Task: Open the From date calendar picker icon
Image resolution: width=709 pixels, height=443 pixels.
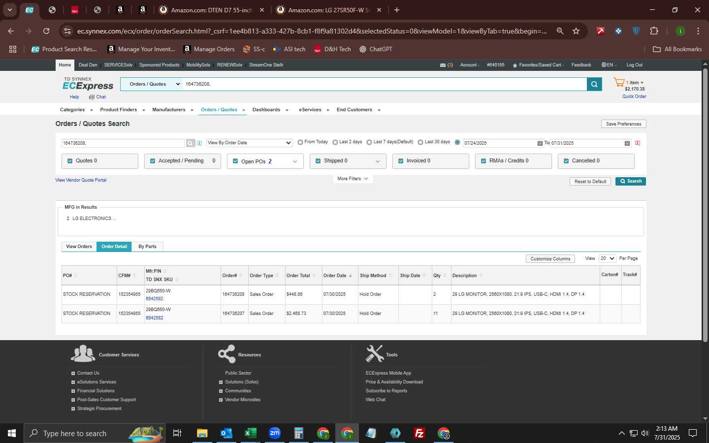Action: click(x=540, y=143)
